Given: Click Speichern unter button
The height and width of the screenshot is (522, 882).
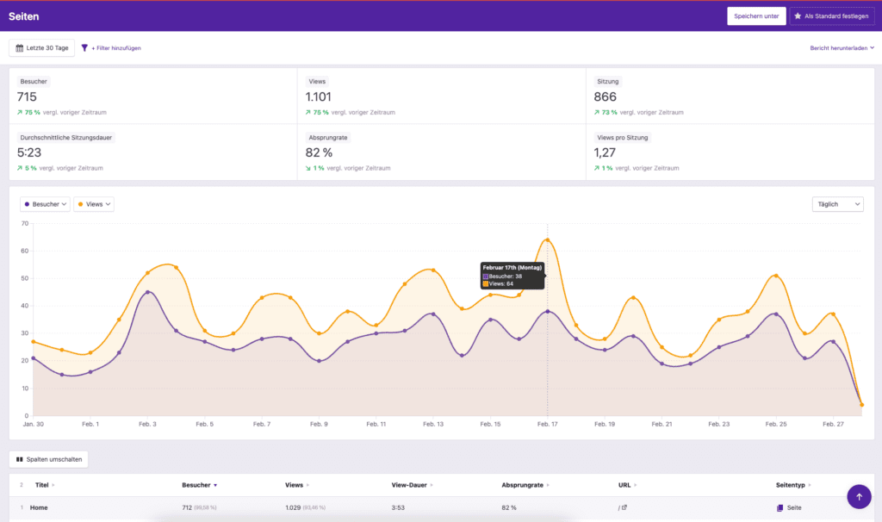Looking at the screenshot, I should tap(756, 16).
